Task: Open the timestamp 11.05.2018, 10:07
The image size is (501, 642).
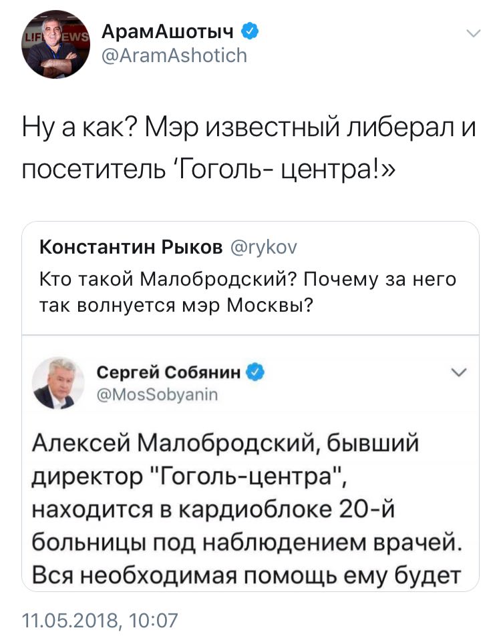Action: 100,621
